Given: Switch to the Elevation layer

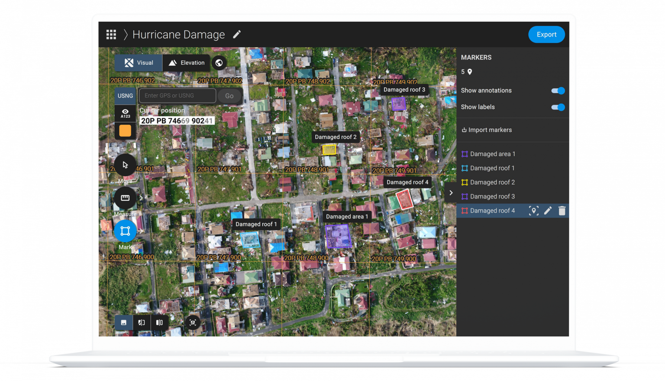Looking at the screenshot, I should point(186,62).
